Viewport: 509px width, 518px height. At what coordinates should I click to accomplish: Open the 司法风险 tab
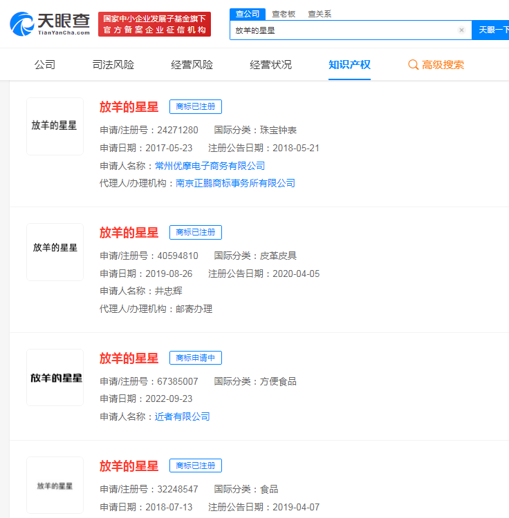[x=113, y=64]
